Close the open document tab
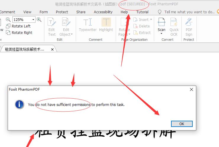 (x=52, y=49)
